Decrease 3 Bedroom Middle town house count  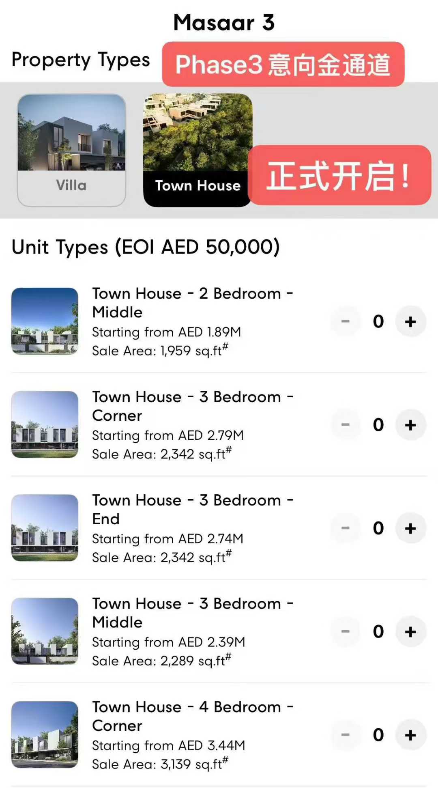(346, 631)
